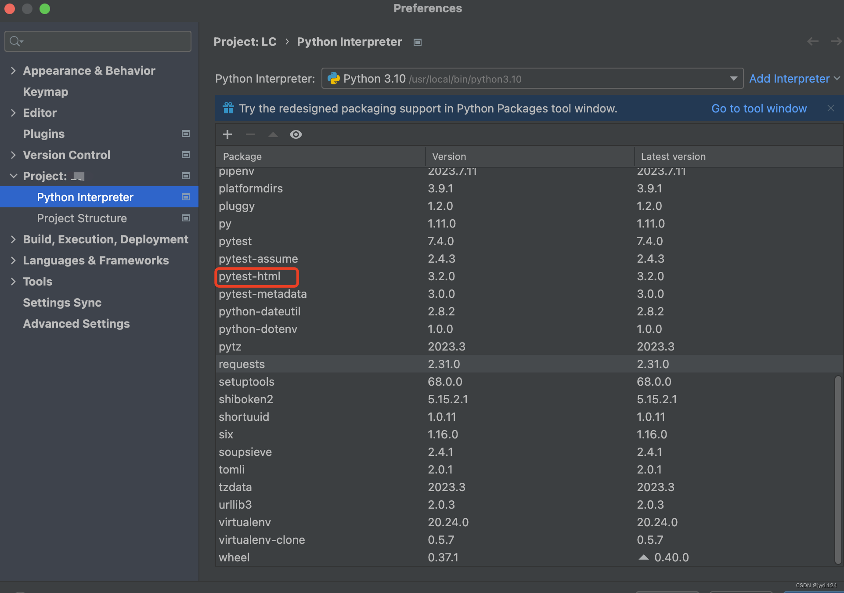Toggle the show early releases eye icon
This screenshot has width=844, height=593.
click(x=296, y=134)
